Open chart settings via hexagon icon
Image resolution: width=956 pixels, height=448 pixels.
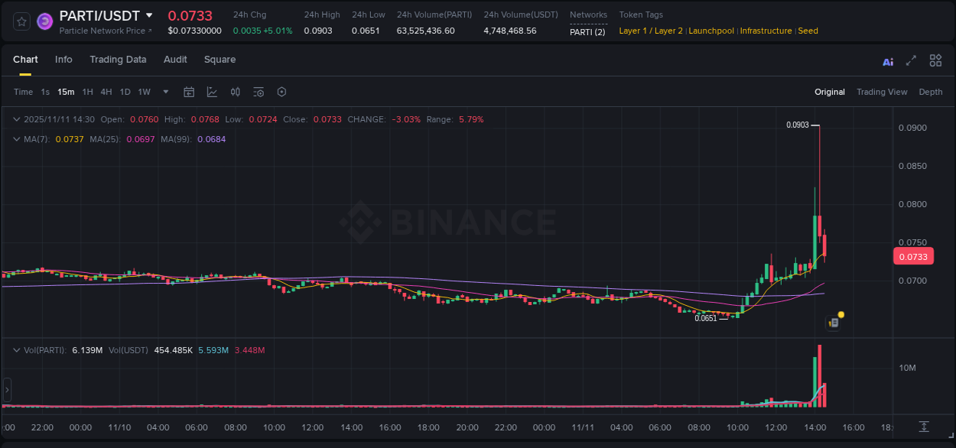point(281,92)
